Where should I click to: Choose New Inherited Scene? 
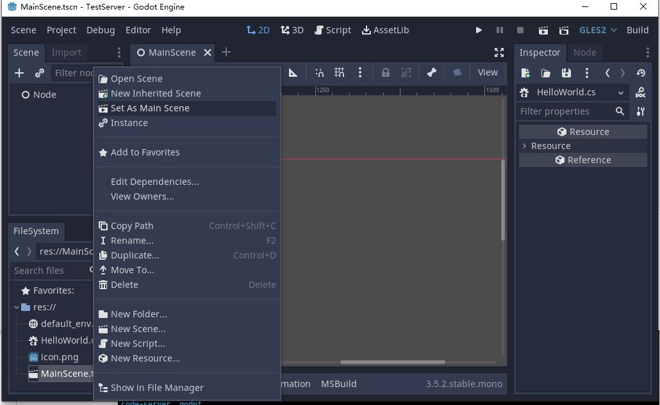pyautogui.click(x=187, y=93)
